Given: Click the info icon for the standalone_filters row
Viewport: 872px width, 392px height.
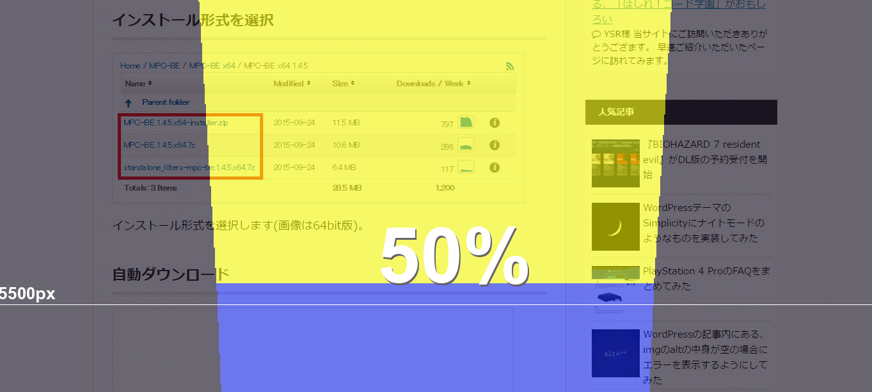Looking at the screenshot, I should [x=495, y=168].
